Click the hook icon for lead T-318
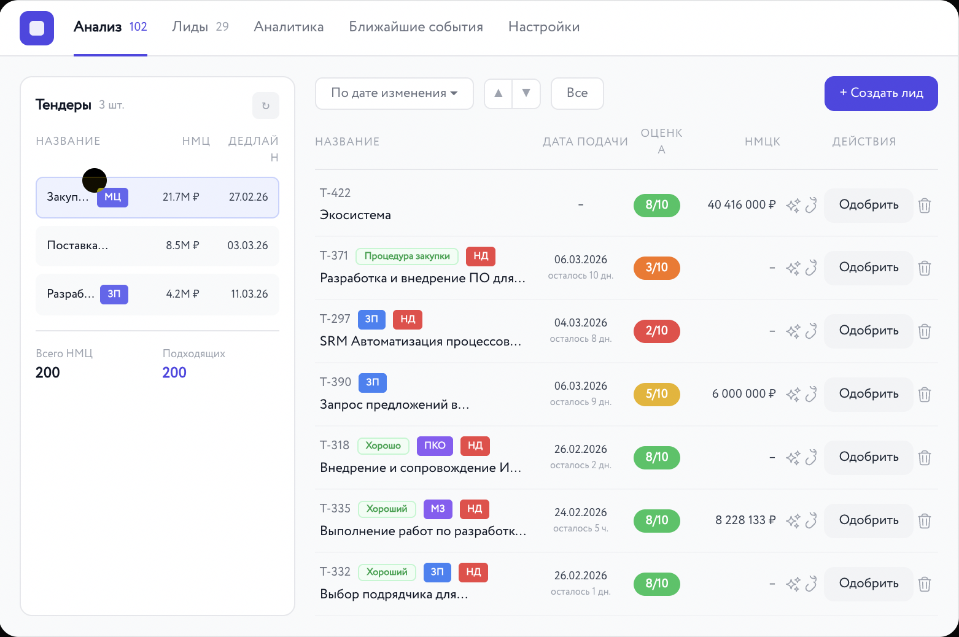Viewport: 959px width, 637px height. point(811,458)
